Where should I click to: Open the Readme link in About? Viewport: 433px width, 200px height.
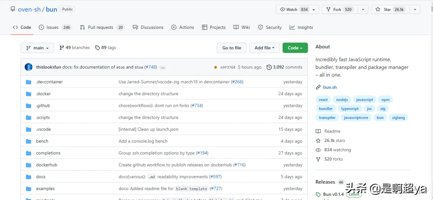(328, 131)
